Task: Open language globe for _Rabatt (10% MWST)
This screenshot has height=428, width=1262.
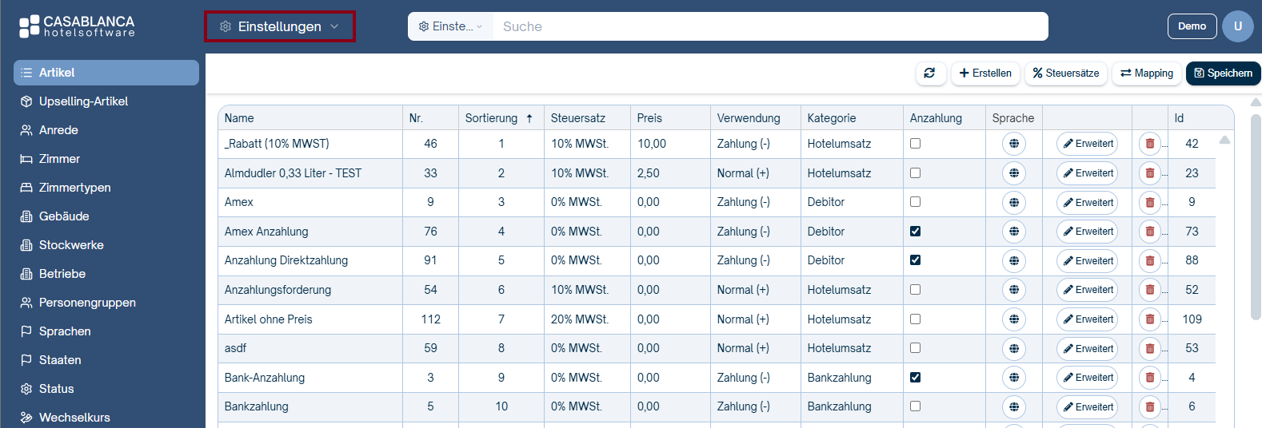Action: [1013, 144]
